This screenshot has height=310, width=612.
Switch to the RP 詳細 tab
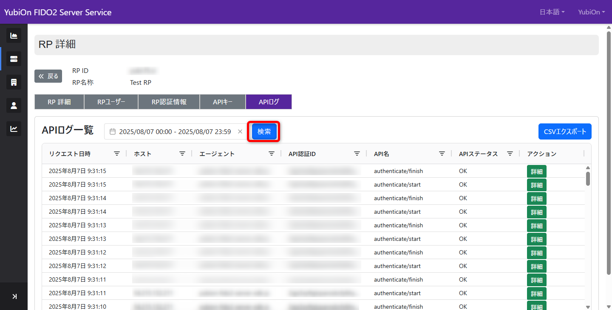pos(59,102)
